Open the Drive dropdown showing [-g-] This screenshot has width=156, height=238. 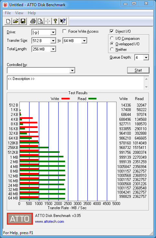[44, 32]
